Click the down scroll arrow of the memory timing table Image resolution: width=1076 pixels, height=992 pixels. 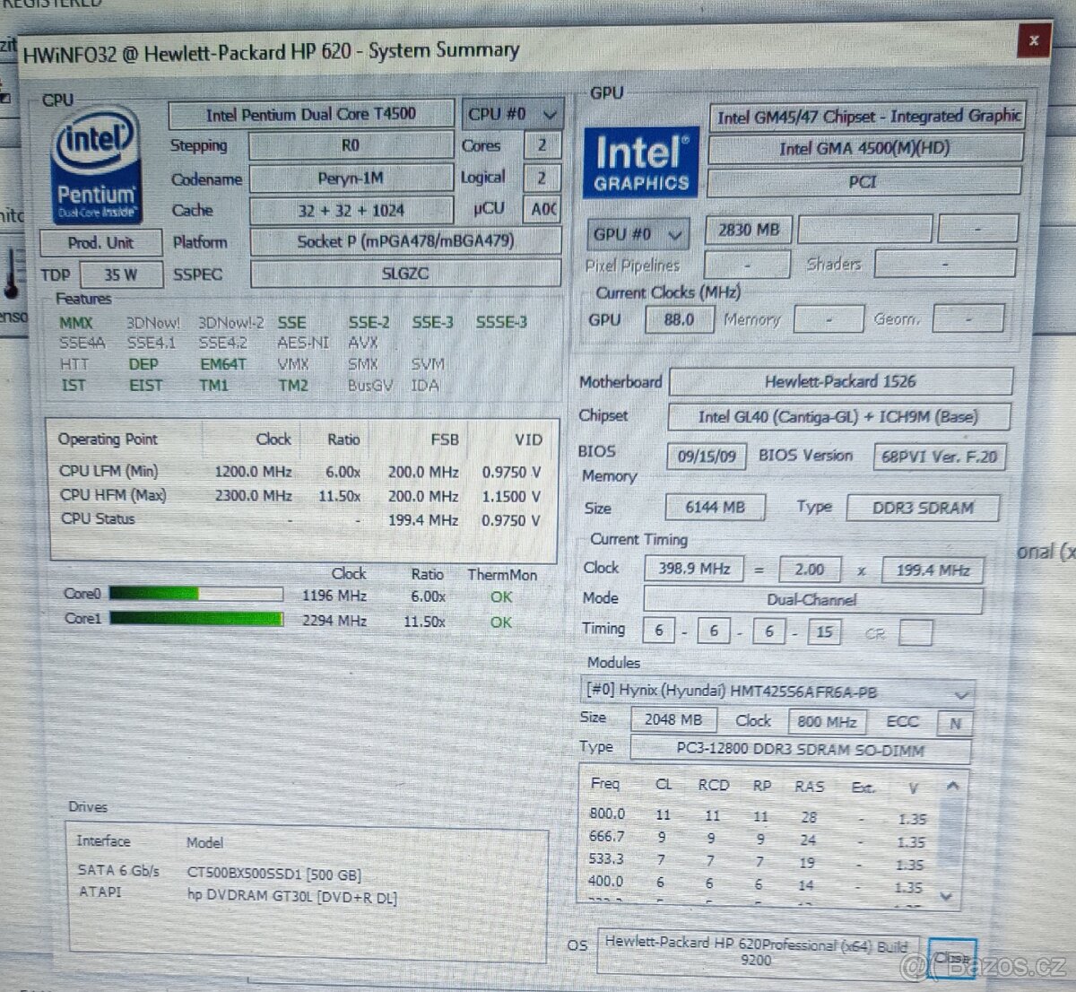coord(945,895)
